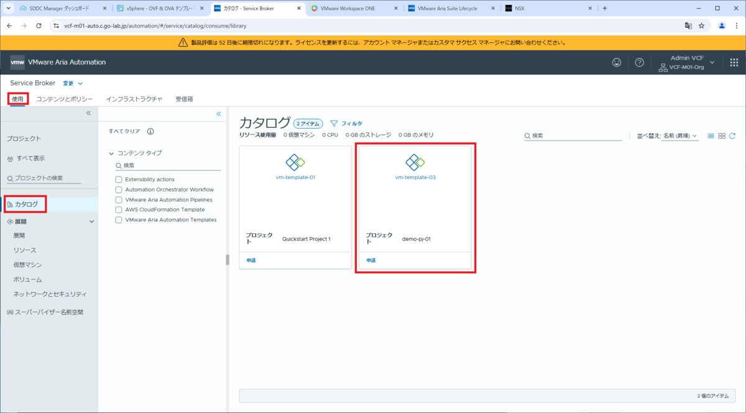Open the 並べ替え sort order dropdown

click(x=679, y=136)
